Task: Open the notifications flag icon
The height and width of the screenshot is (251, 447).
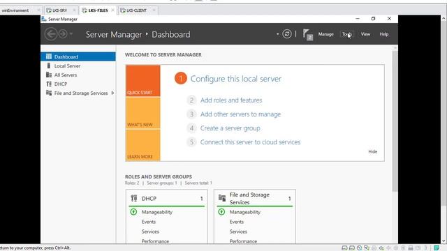Action: (307, 34)
